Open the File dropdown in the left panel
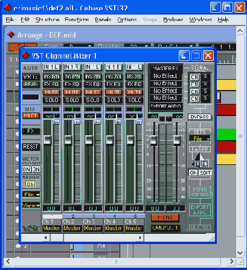 [x=31, y=194]
